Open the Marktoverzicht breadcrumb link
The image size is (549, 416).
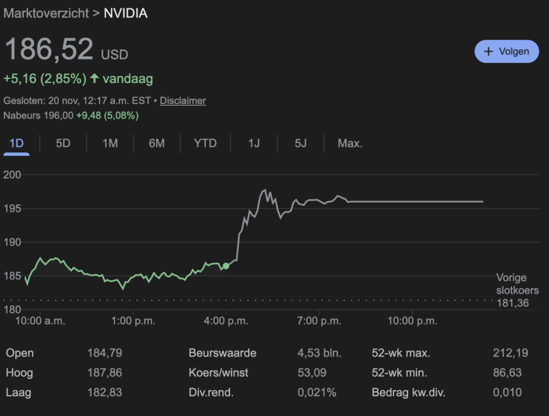pos(46,13)
